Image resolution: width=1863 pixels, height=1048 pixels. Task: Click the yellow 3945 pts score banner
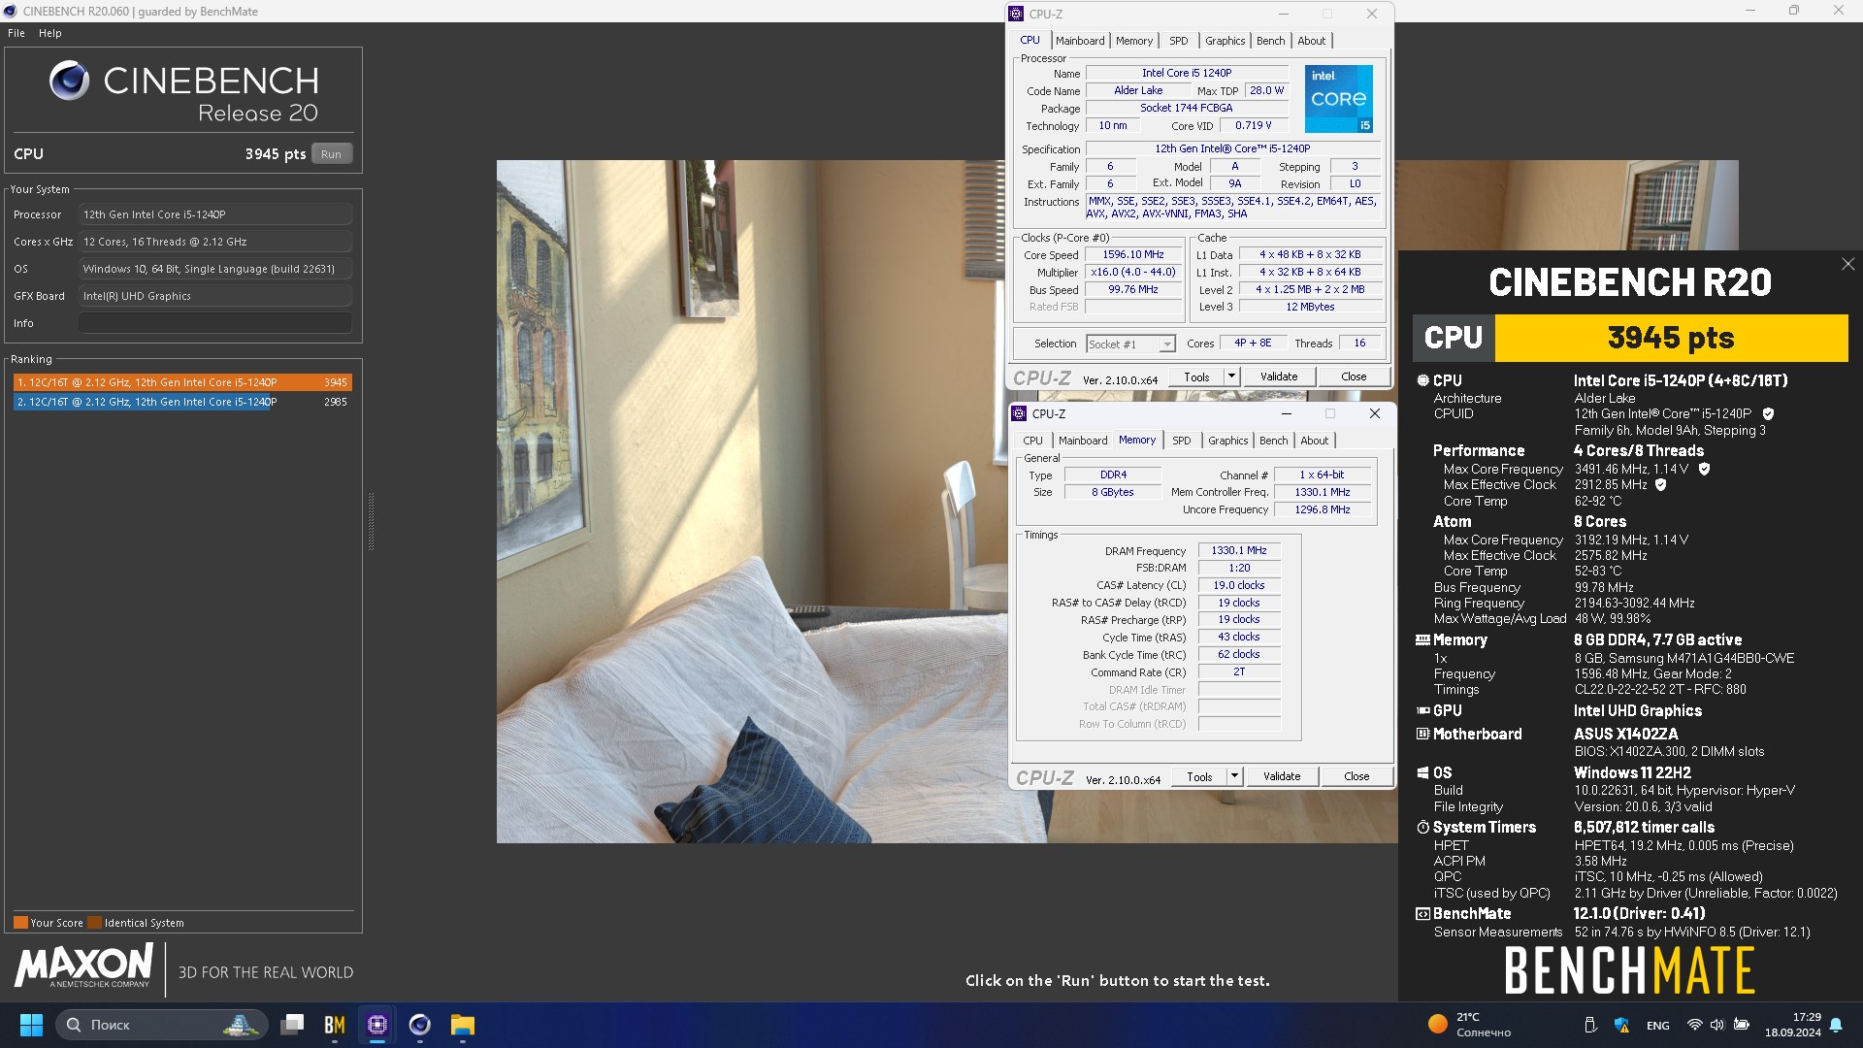click(x=1671, y=338)
